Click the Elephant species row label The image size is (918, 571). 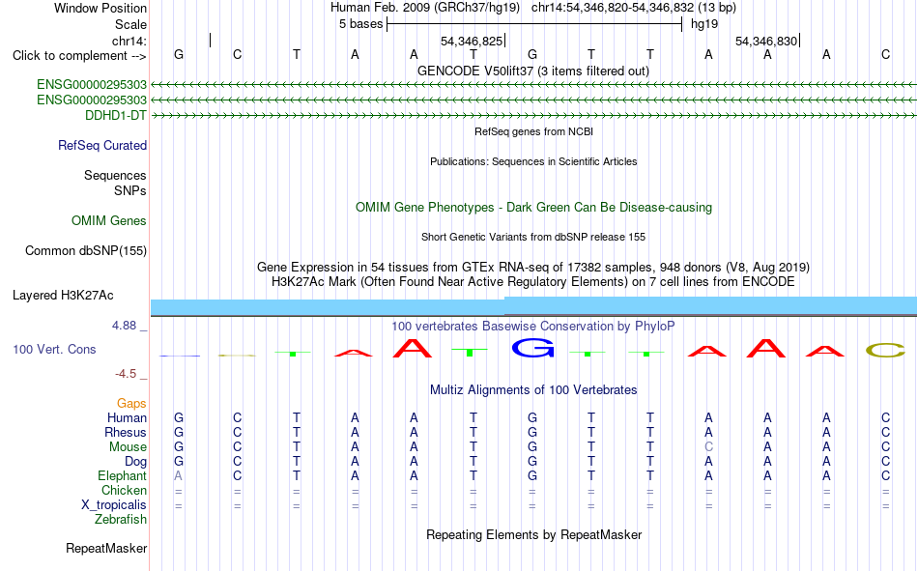[123, 475]
